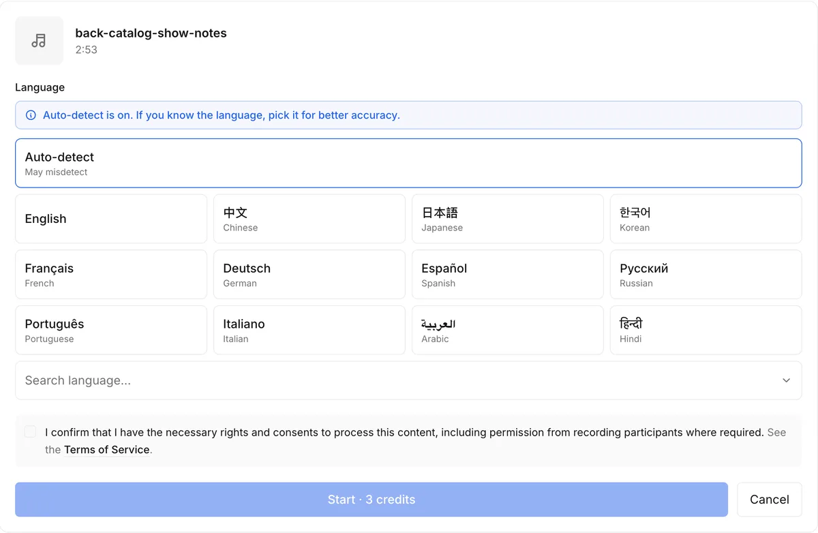This screenshot has width=818, height=533.
Task: Click the back-catalog-show-notes file name
Action: point(151,33)
